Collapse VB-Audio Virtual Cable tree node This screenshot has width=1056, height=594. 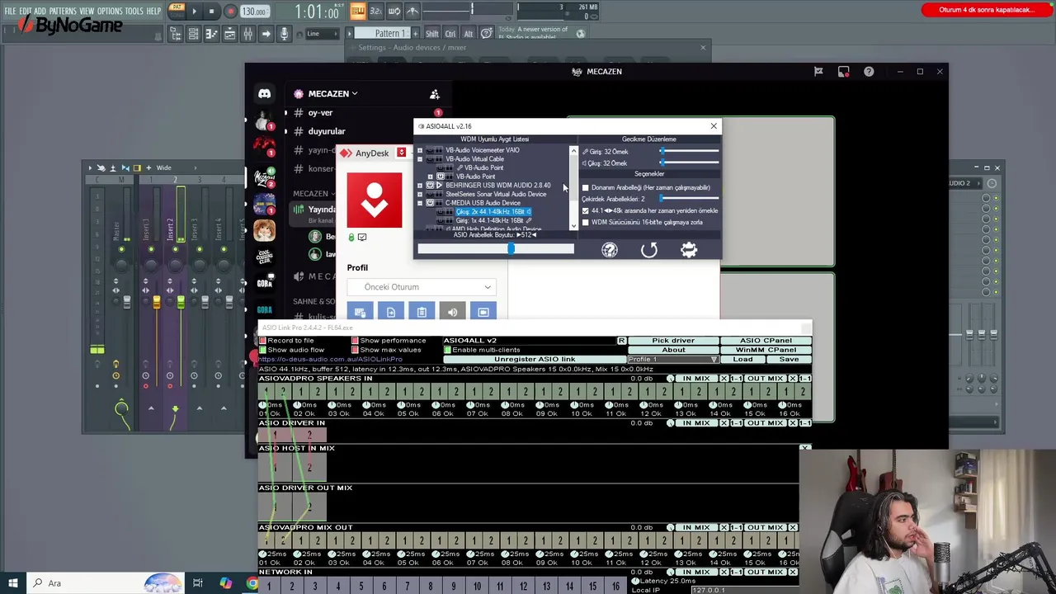click(420, 159)
